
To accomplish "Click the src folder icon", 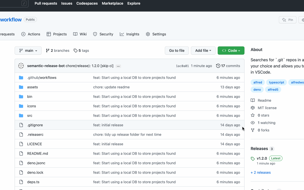I will pos(21,116).
